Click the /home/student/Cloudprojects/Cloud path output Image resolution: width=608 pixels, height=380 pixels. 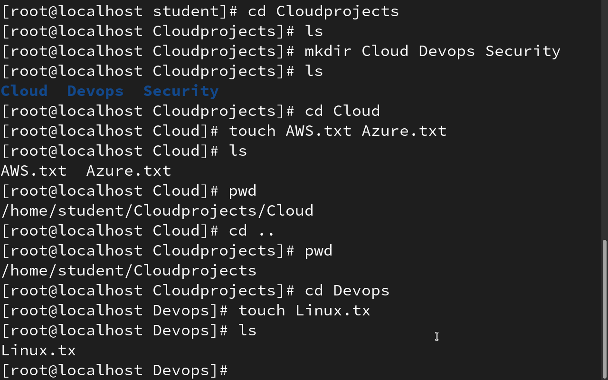pos(157,210)
